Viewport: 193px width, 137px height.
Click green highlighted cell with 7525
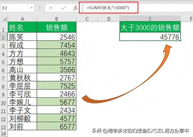[57, 86]
